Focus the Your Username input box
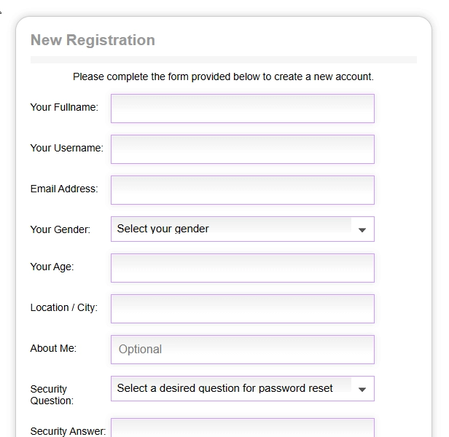This screenshot has height=437, width=449. 242,149
